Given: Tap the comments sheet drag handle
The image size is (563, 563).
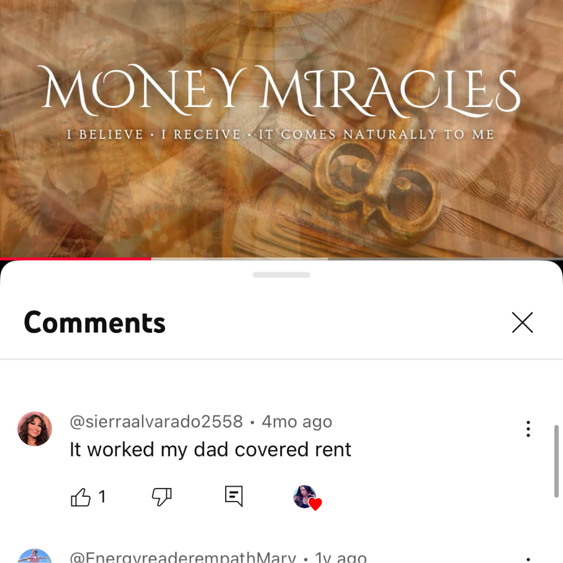Looking at the screenshot, I should (x=281, y=275).
